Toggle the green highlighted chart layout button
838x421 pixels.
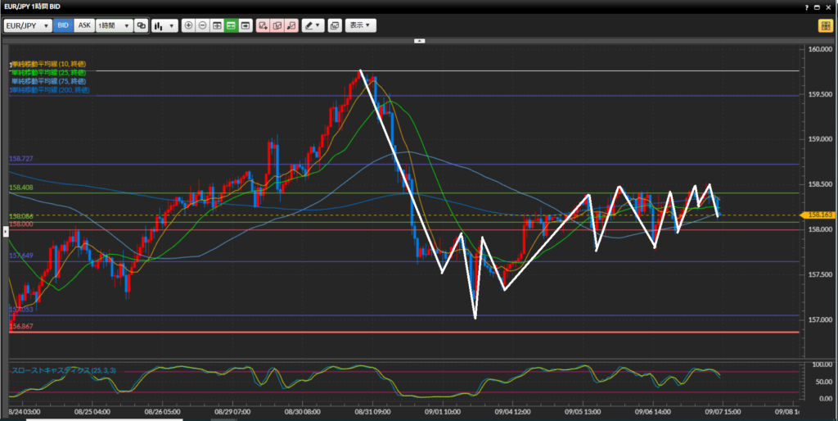pyautogui.click(x=231, y=25)
